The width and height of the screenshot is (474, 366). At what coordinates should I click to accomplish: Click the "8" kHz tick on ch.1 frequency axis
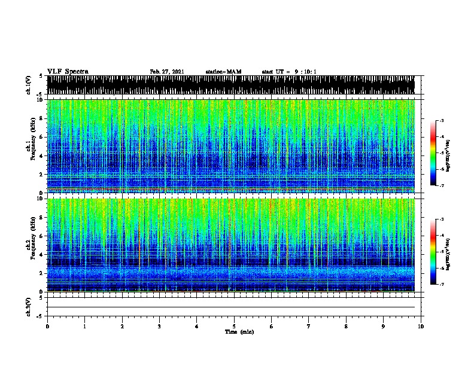(41, 118)
